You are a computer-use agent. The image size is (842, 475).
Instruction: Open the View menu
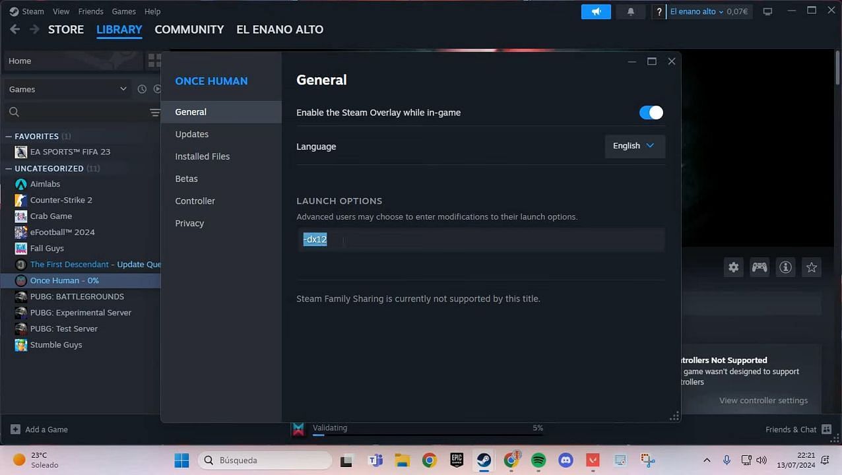tap(61, 11)
